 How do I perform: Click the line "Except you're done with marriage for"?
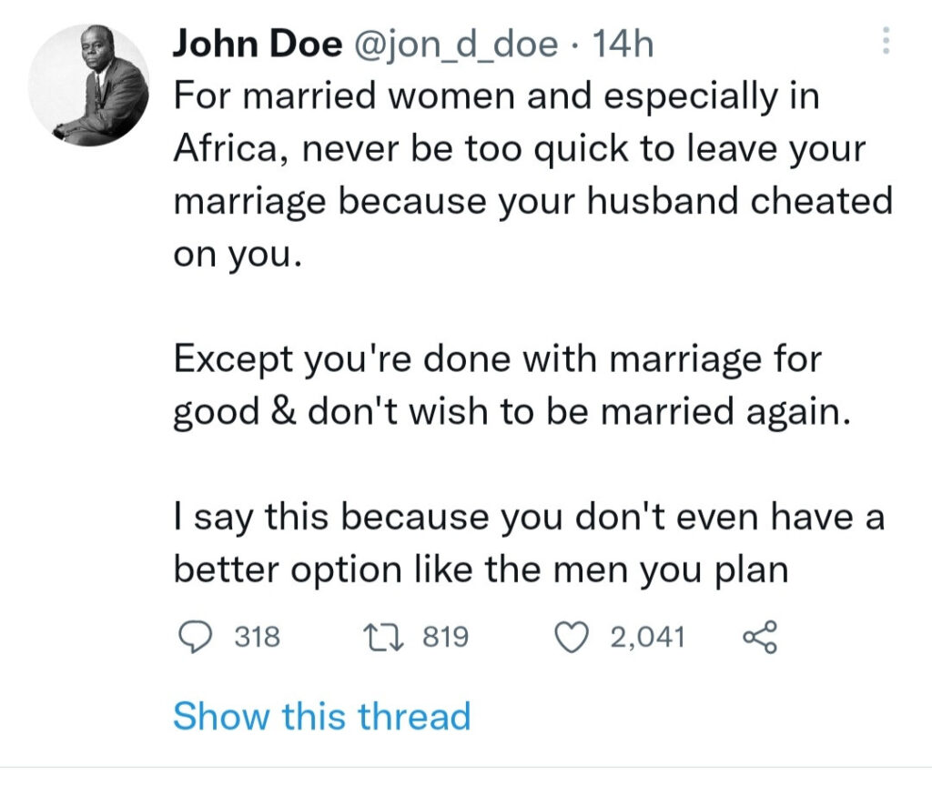click(498, 360)
